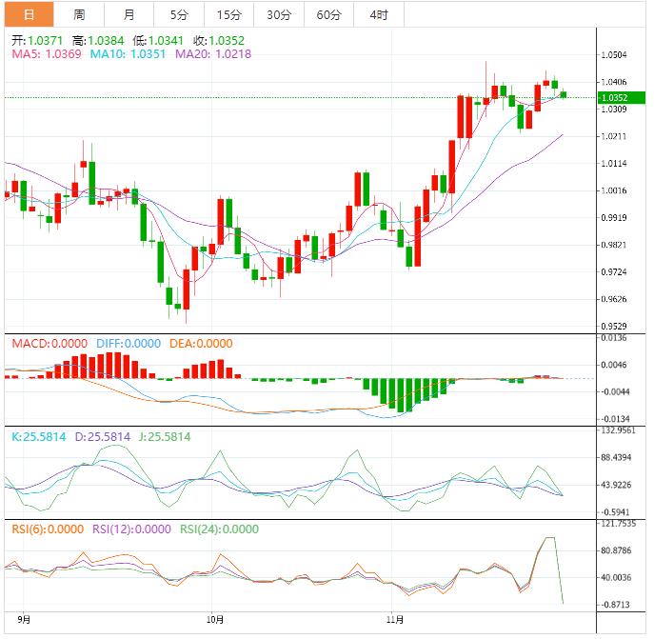The width and height of the screenshot is (654, 639).
Task: Show the 30分 interval chart
Action: coord(279,14)
